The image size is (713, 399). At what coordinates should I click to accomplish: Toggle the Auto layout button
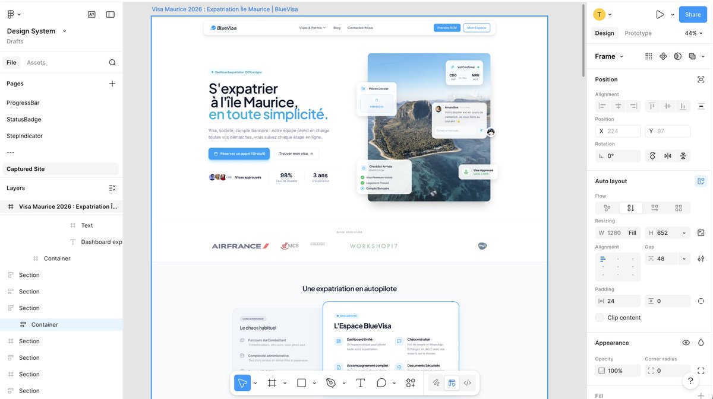[x=701, y=181]
